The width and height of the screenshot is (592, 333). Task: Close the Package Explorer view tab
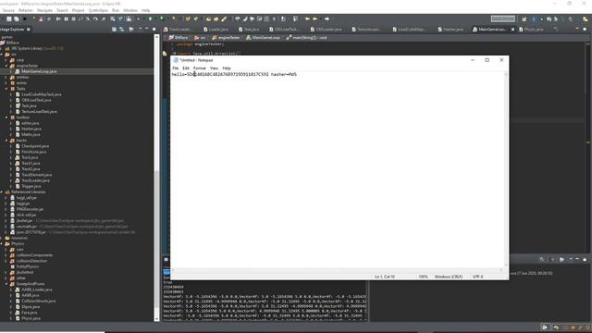pyautogui.click(x=29, y=29)
